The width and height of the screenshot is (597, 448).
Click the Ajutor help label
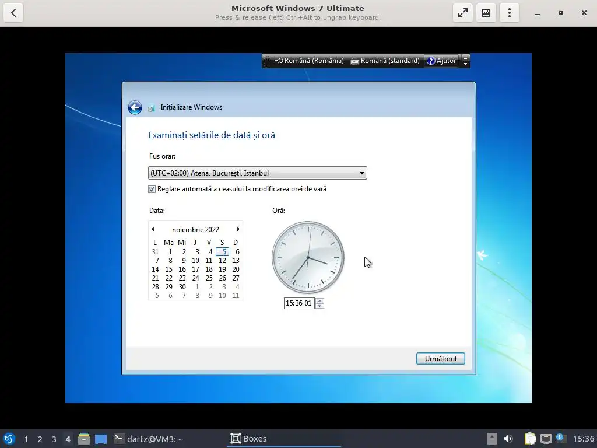pos(446,61)
